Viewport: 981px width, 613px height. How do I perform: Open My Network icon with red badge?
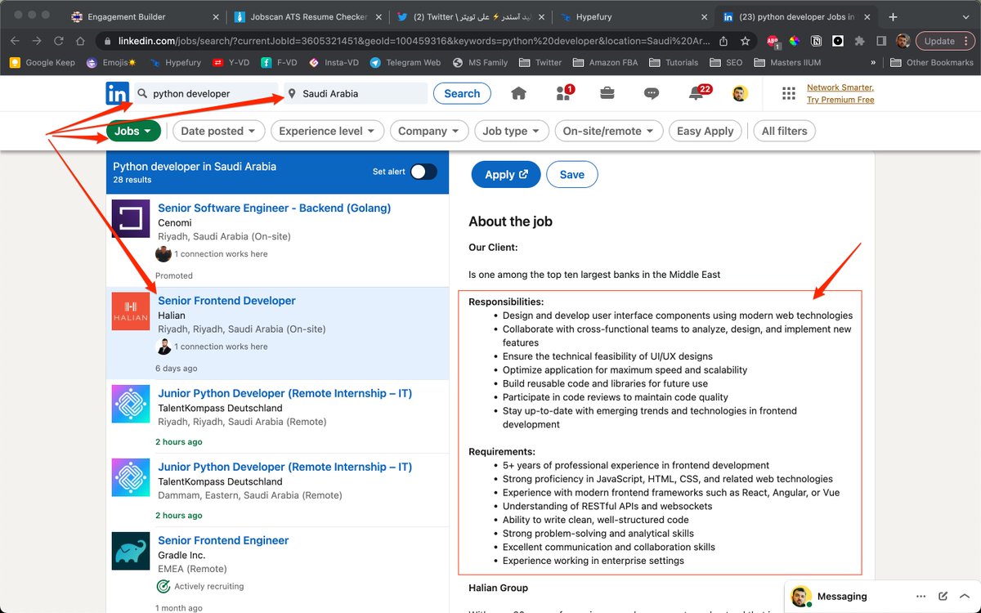click(564, 93)
